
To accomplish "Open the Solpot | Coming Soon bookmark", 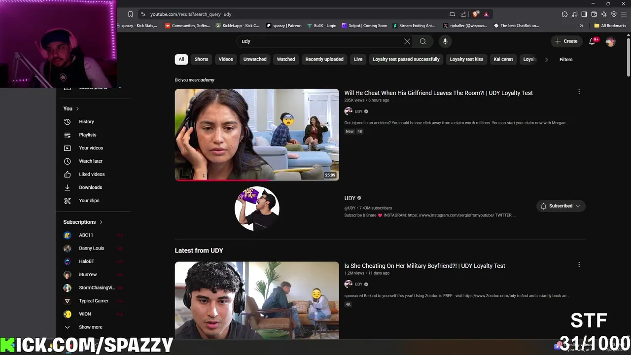I will [364, 26].
